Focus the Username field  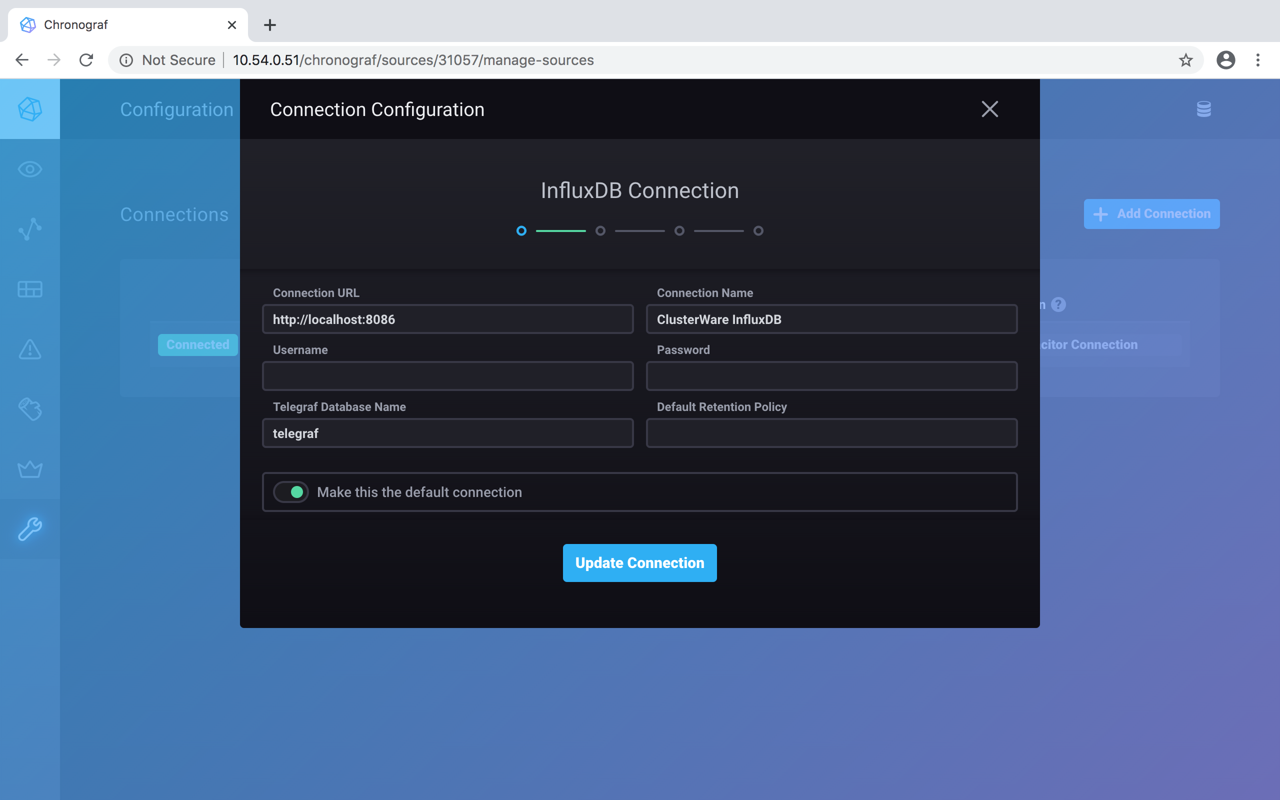pos(447,376)
